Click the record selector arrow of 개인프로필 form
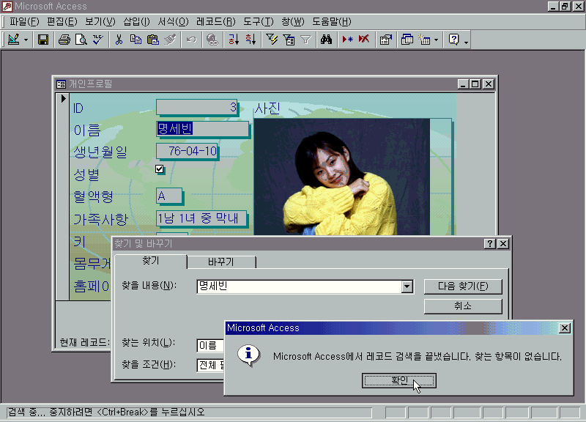This screenshot has width=586, height=422. pos(63,98)
